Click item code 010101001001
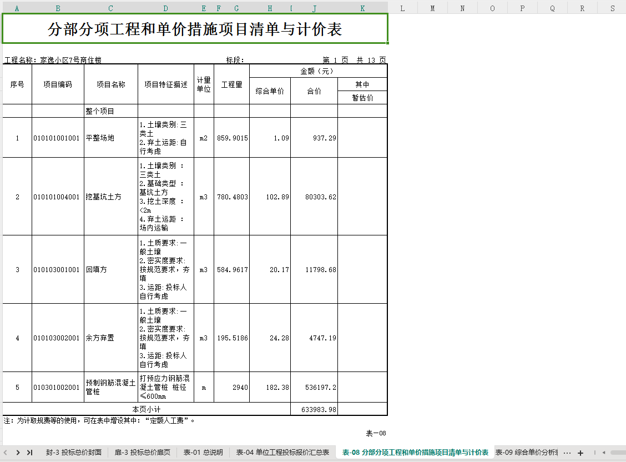 point(58,138)
